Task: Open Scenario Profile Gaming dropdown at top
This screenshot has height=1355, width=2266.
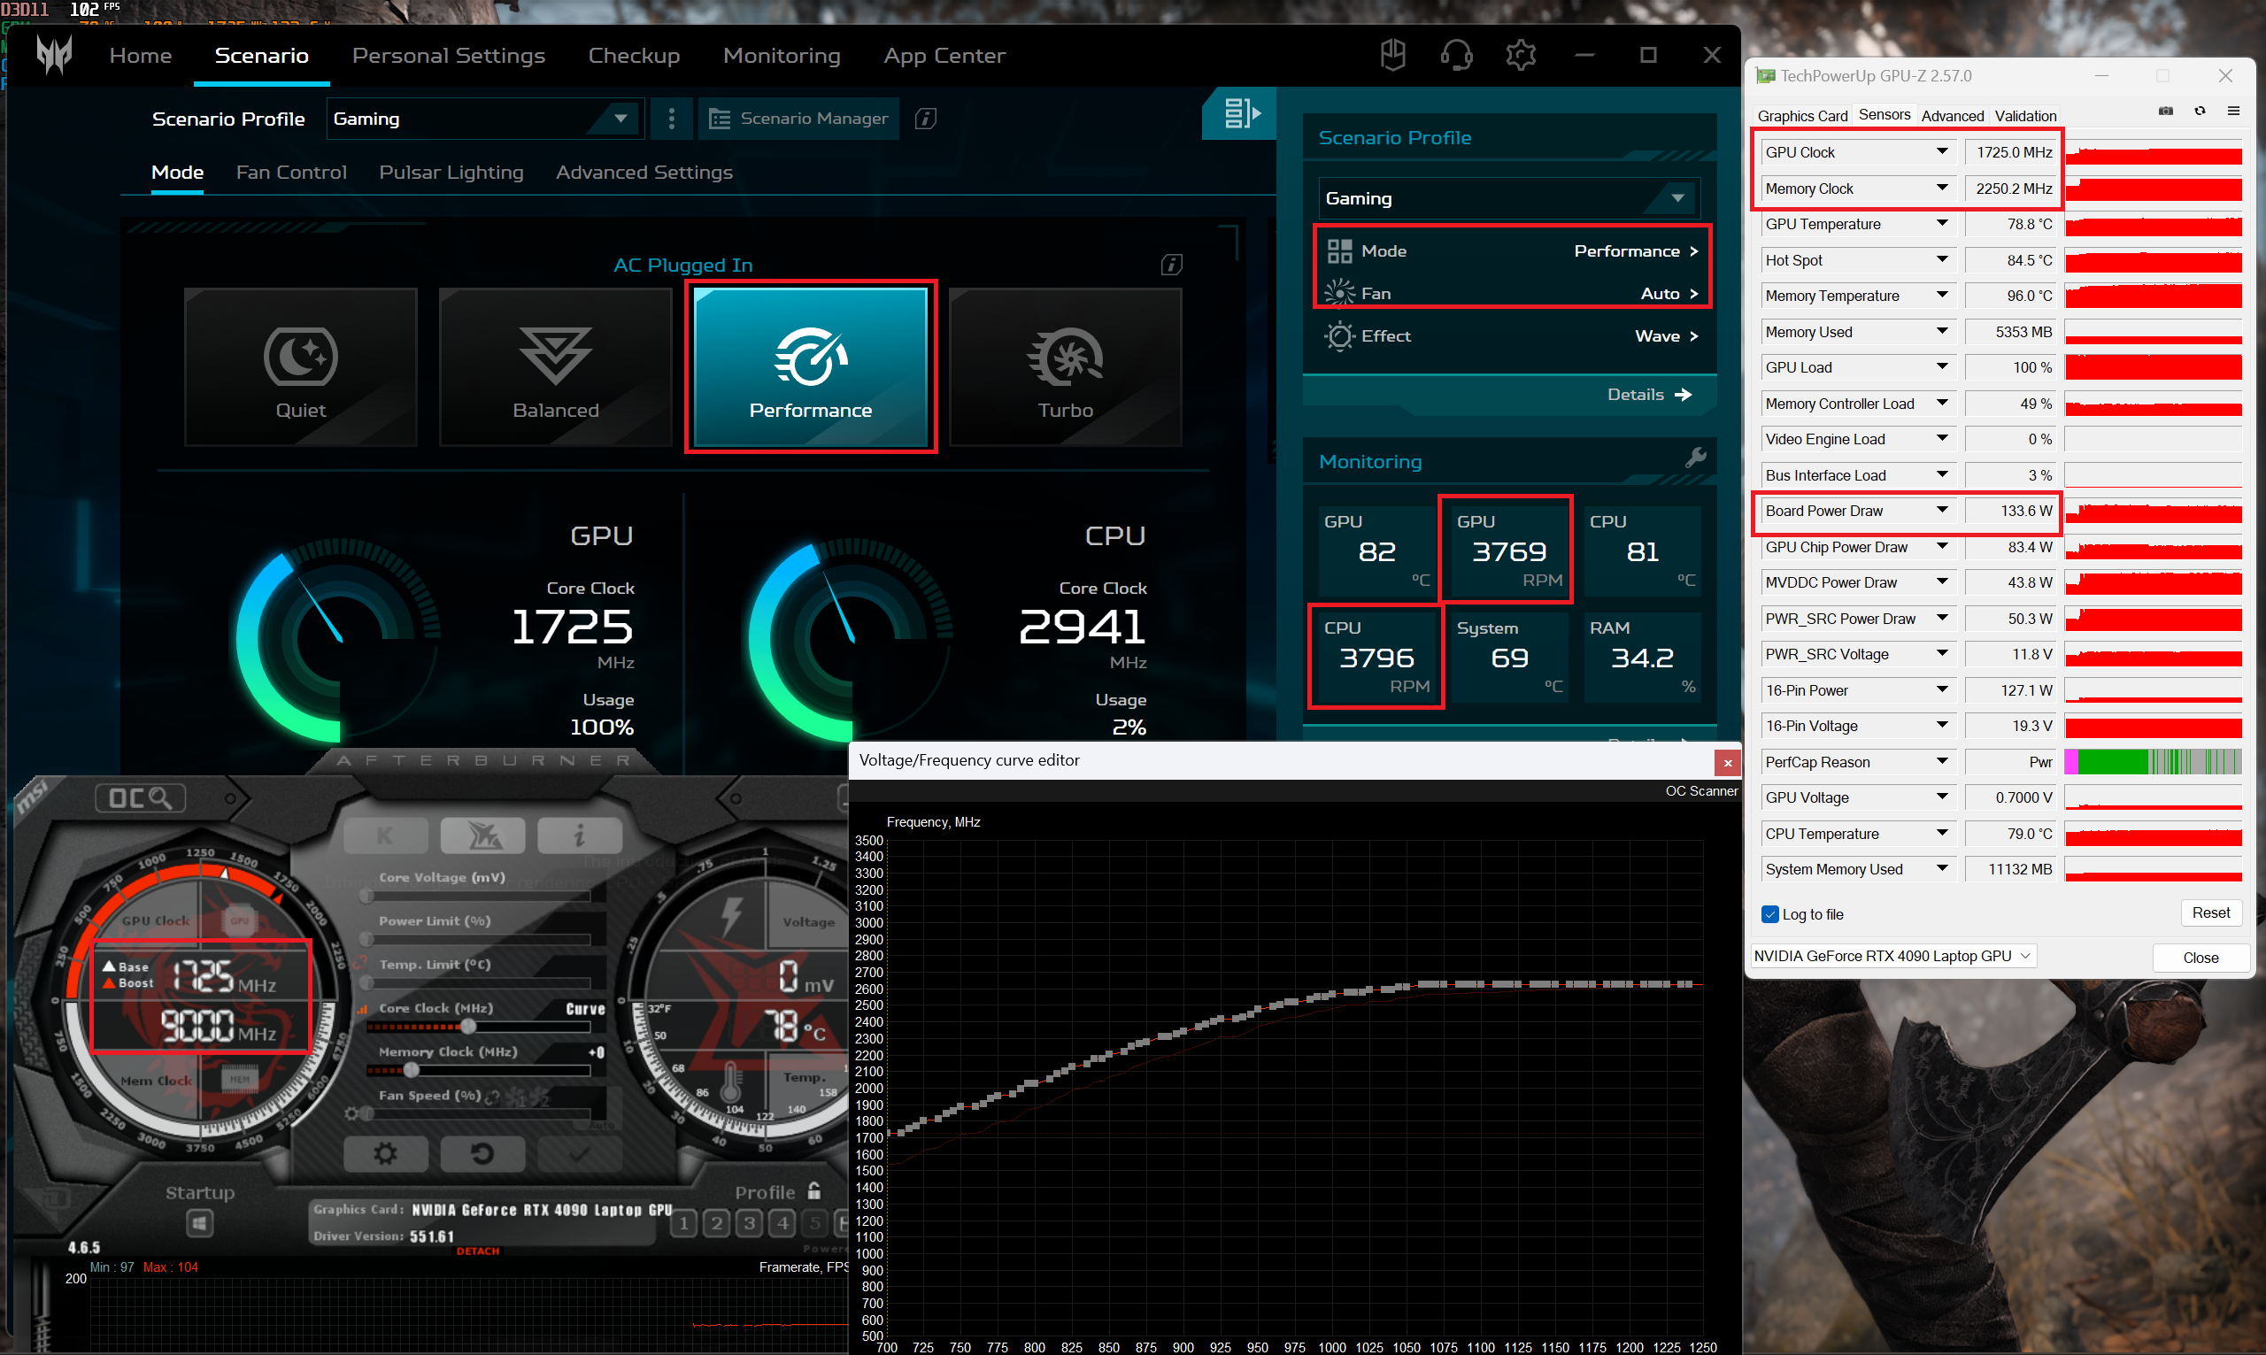Action: tap(485, 119)
